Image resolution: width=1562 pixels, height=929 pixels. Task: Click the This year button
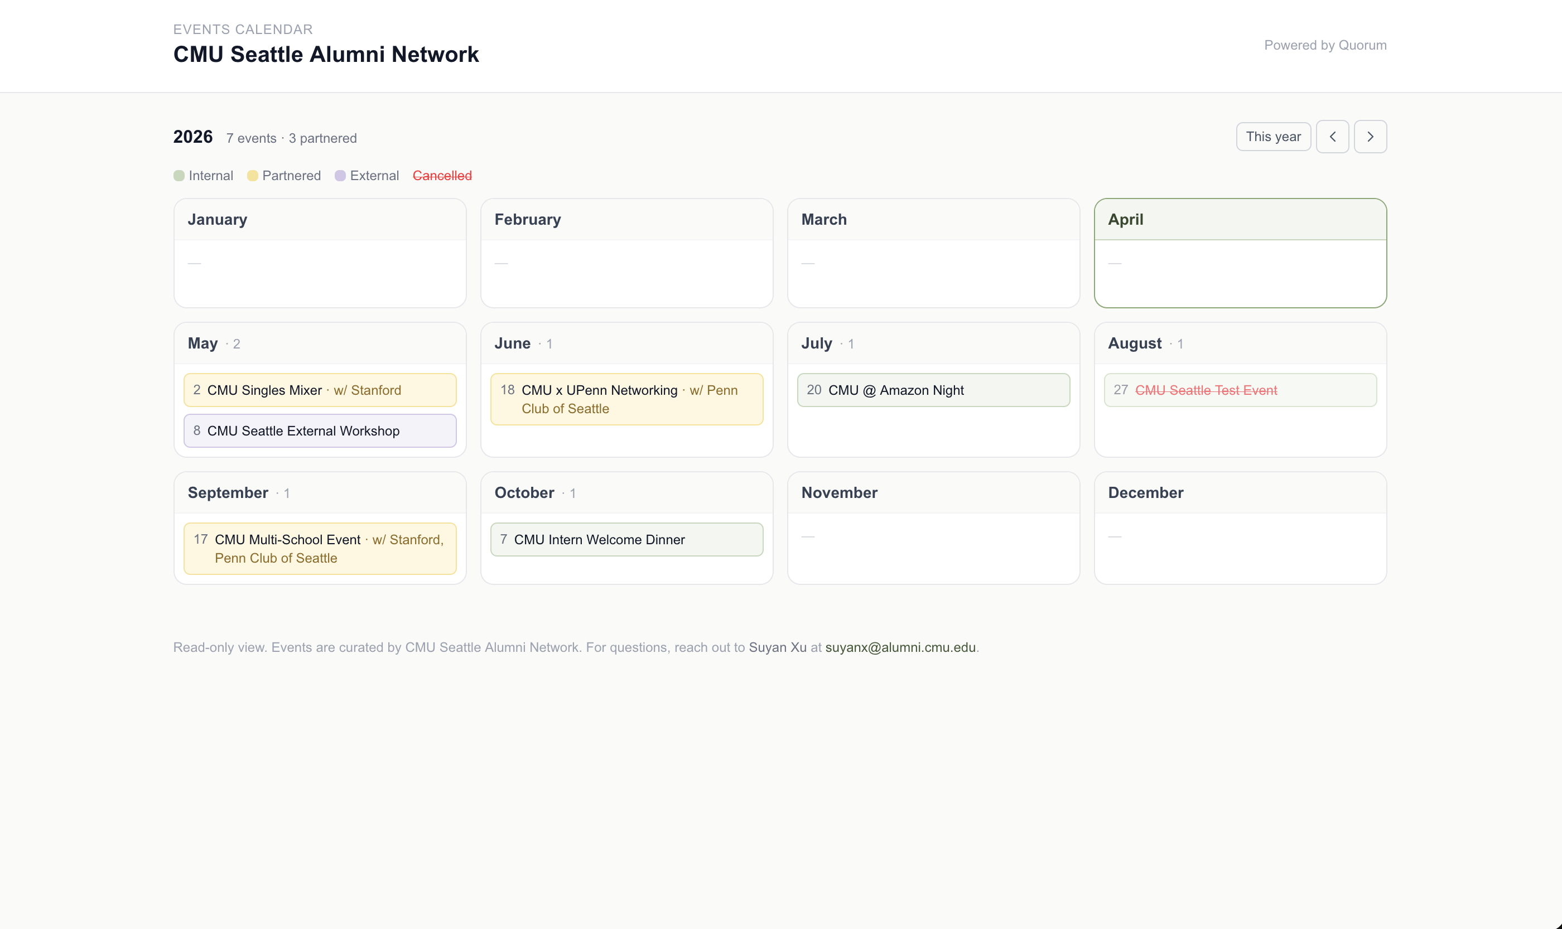[x=1272, y=136]
